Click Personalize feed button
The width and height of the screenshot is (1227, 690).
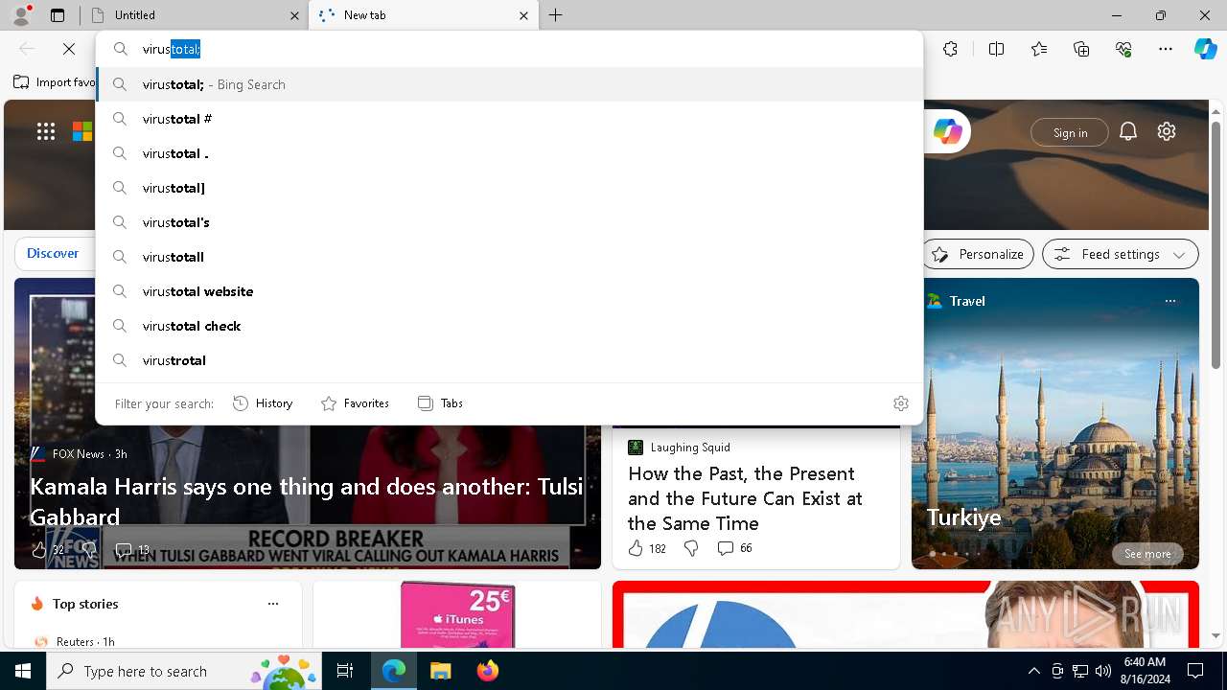coord(978,254)
